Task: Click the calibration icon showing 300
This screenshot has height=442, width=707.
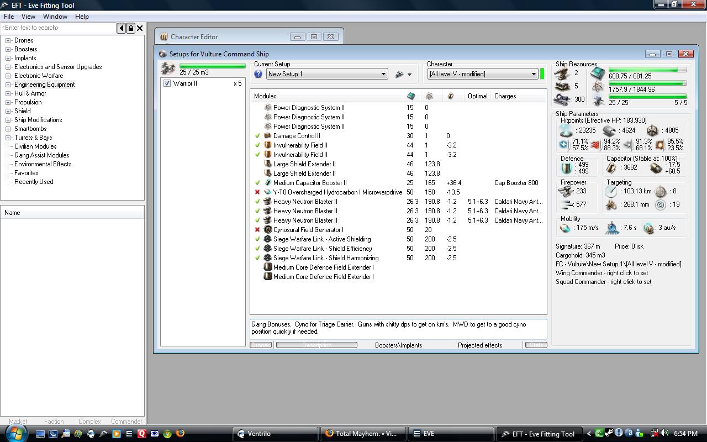Action: [562, 99]
